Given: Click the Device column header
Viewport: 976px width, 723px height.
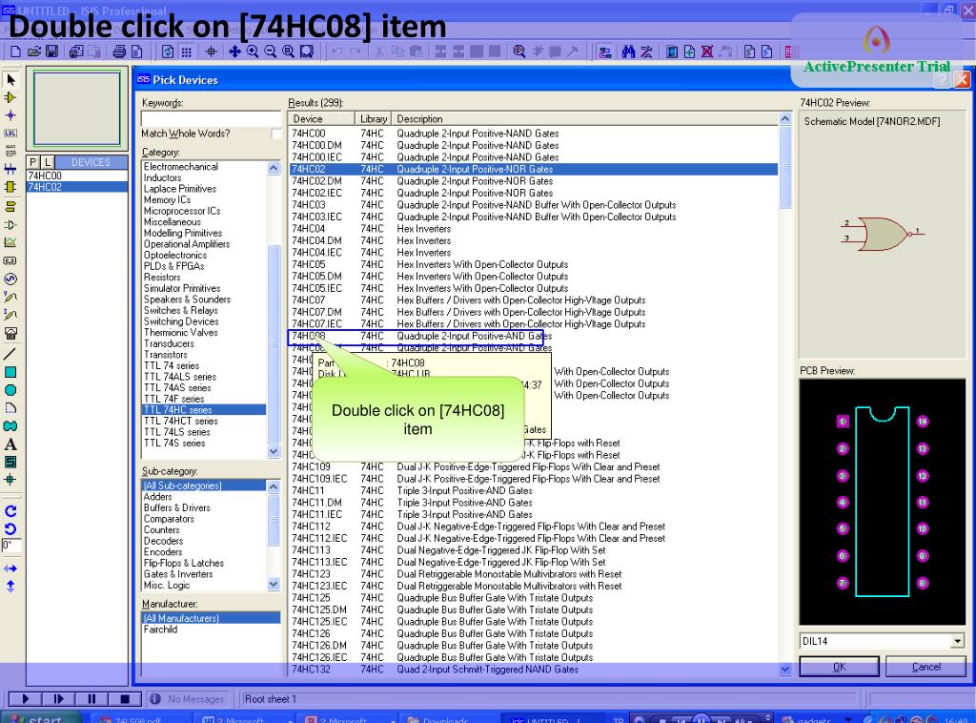Looking at the screenshot, I should pyautogui.click(x=322, y=119).
